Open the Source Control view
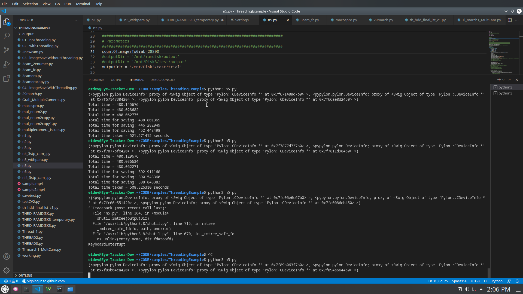Image resolution: width=523 pixels, height=294 pixels. tap(7, 50)
